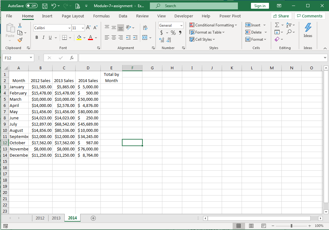The image size is (329, 230).
Task: Open Sort & Filter icon
Action: point(289,25)
